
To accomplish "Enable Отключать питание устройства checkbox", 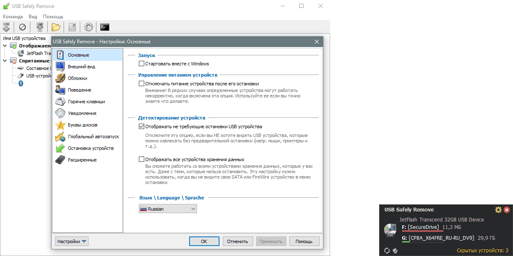I will click(141, 84).
